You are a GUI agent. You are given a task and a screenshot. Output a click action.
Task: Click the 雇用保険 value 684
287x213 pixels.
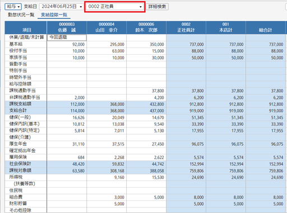coord(81,158)
